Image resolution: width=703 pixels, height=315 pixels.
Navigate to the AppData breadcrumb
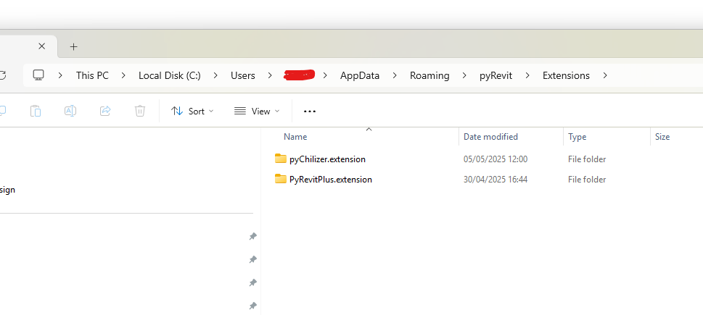click(359, 75)
